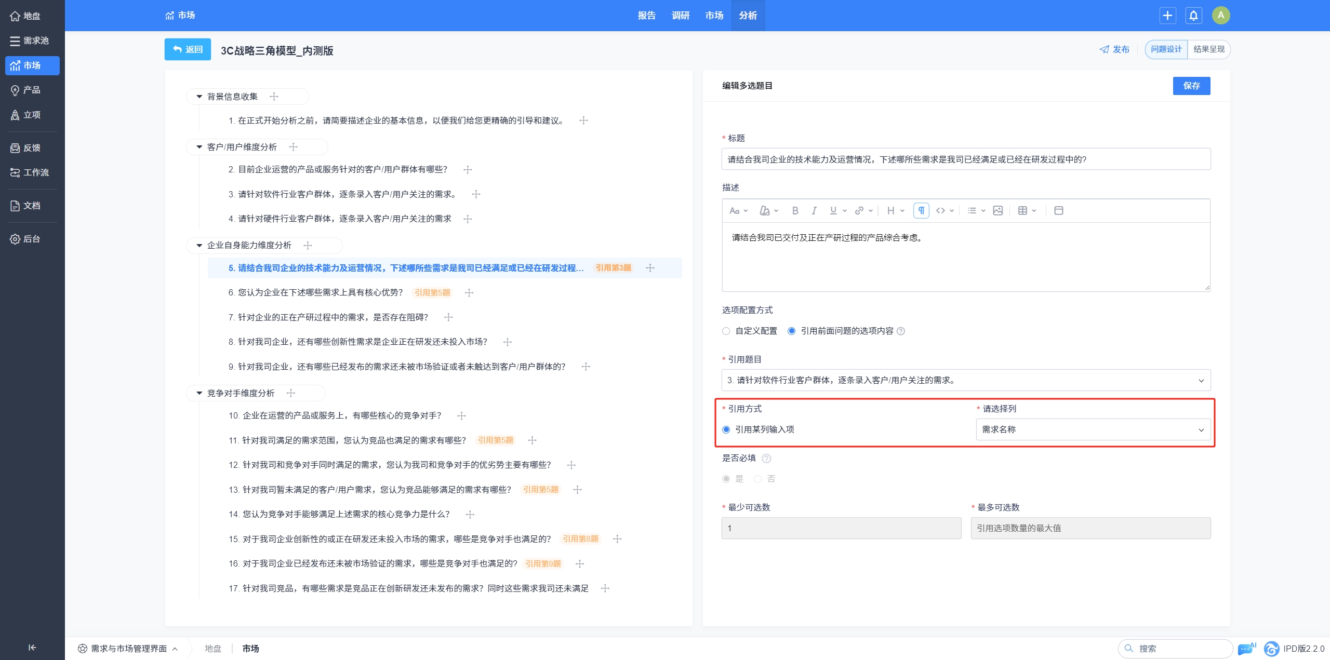Image resolution: width=1330 pixels, height=660 pixels.
Task: Click the add icon beside 背景信息收集
Action: (274, 97)
